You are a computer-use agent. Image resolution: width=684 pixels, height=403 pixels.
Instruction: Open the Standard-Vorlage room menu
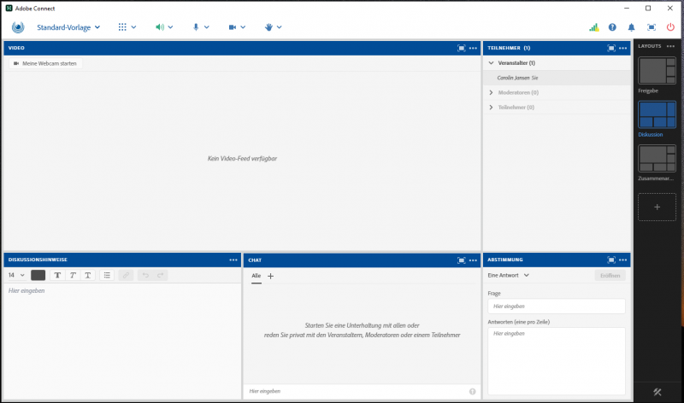68,27
